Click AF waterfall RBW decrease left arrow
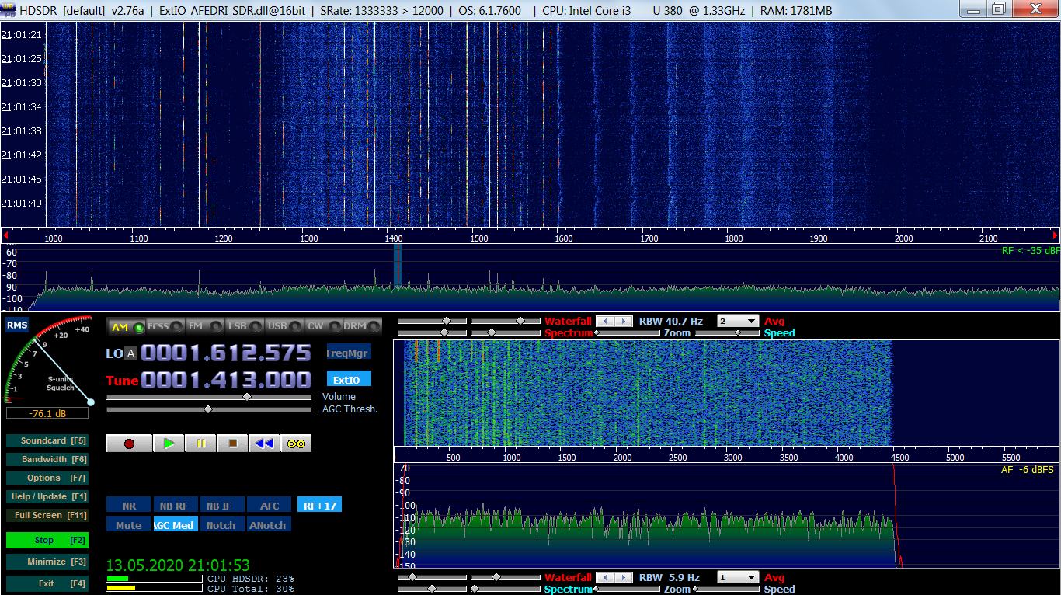The width and height of the screenshot is (1061, 595). (x=604, y=578)
